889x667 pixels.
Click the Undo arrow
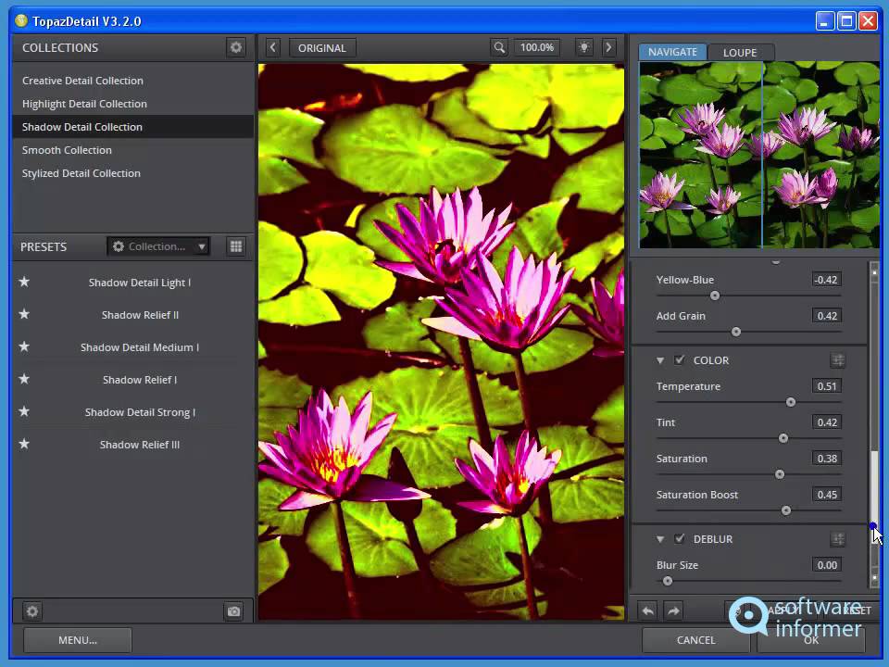point(648,610)
